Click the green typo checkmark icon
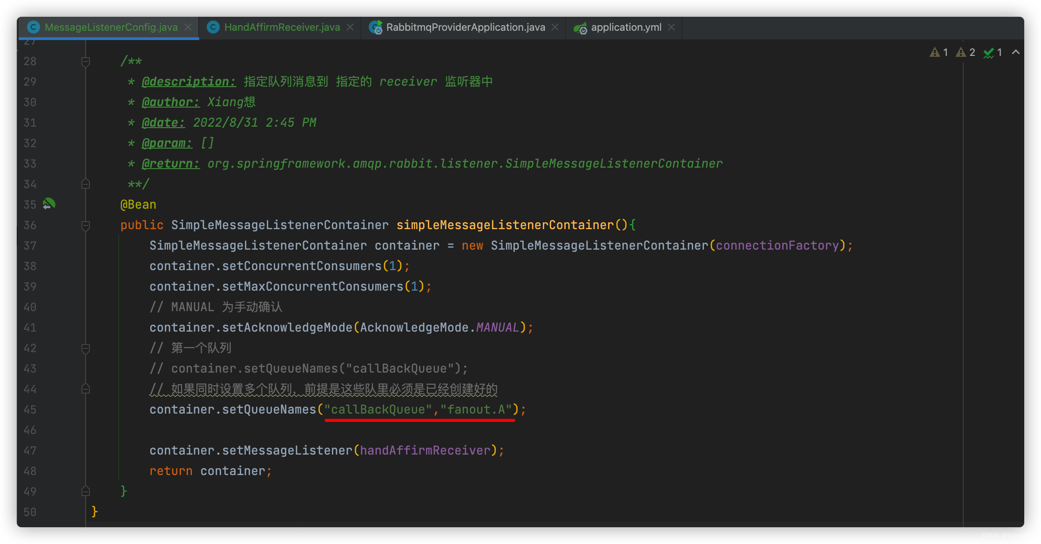The height and width of the screenshot is (544, 1041). [988, 53]
